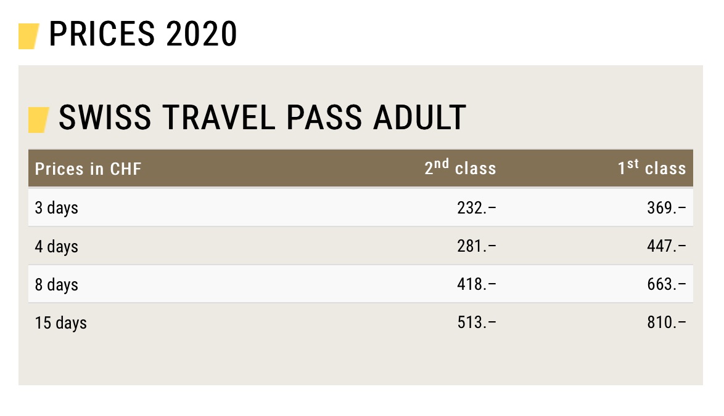Select the 8 days row label
The height and width of the screenshot is (416, 724).
[57, 284]
